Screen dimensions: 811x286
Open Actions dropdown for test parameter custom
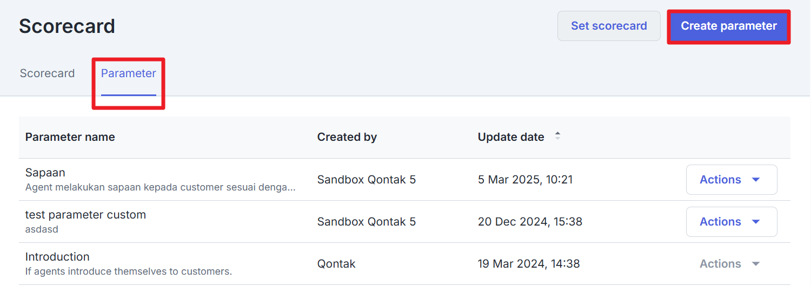[x=732, y=222]
